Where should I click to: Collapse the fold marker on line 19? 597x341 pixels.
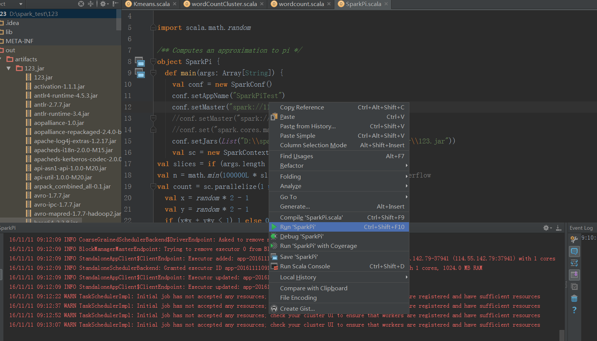pyautogui.click(x=153, y=187)
